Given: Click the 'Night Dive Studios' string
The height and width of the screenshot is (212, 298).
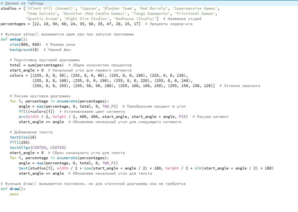Looking at the screenshot, I should (x=86, y=19).
